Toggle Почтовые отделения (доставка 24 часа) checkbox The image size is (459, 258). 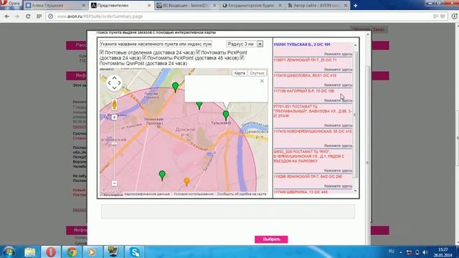pyautogui.click(x=102, y=52)
